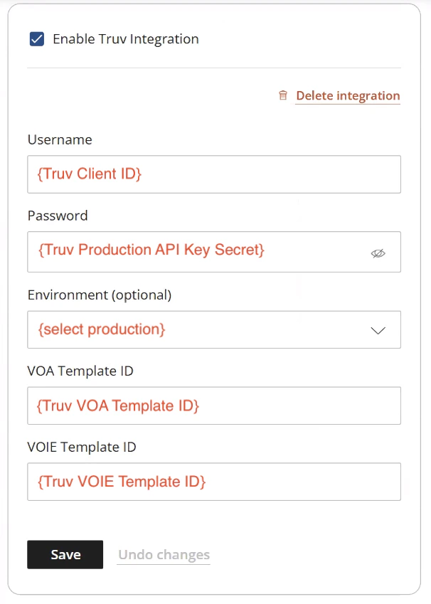The image size is (431, 604).
Task: Toggle password visibility with the eye icon
Action: click(x=378, y=253)
